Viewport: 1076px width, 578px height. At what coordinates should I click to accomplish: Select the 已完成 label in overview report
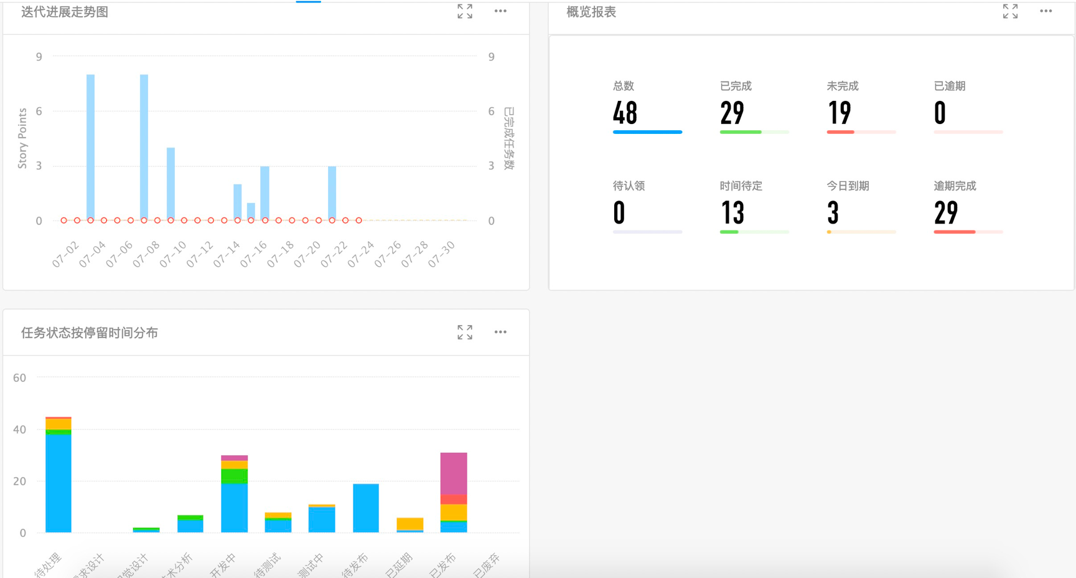click(x=736, y=86)
